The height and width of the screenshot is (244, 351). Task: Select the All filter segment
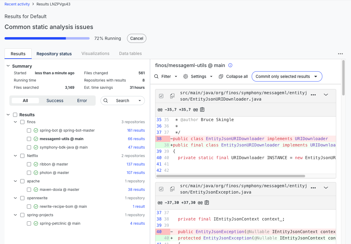pyautogui.click(x=25, y=101)
